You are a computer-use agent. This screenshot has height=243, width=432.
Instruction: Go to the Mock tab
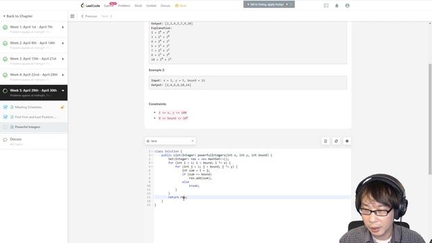point(138,5)
